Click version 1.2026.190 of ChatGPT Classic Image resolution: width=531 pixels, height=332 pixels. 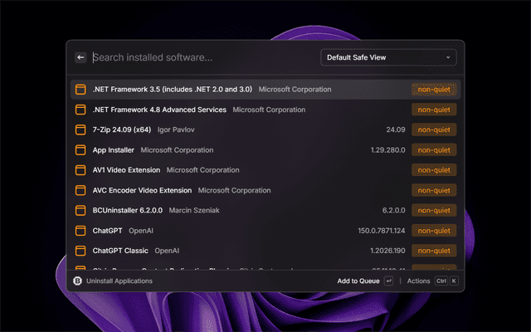[x=387, y=251]
